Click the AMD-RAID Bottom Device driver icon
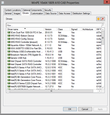The height and width of the screenshot is (115, 110). coord(9,36)
